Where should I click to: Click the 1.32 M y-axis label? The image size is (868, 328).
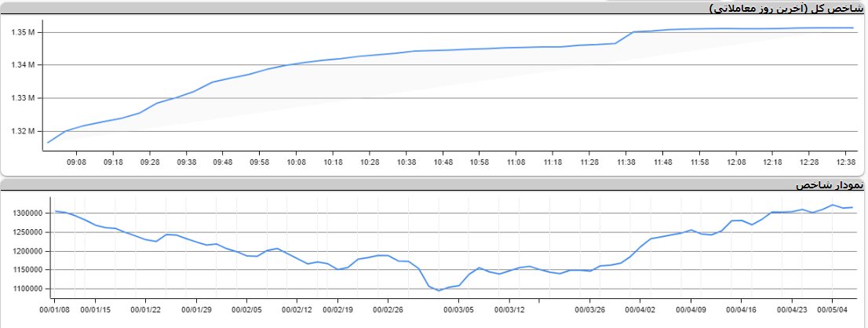click(23, 131)
